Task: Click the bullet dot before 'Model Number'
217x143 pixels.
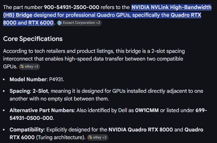Action: point(4,80)
